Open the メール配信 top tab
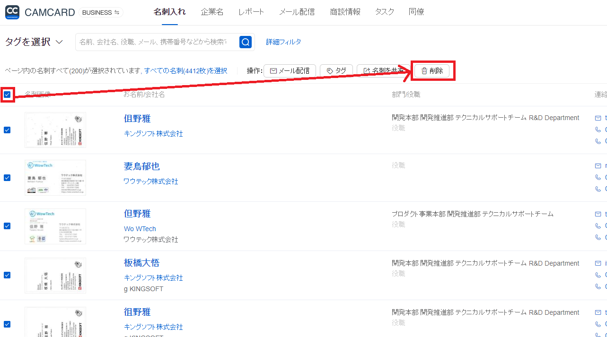Image resolution: width=607 pixels, height=337 pixels. 297,12
